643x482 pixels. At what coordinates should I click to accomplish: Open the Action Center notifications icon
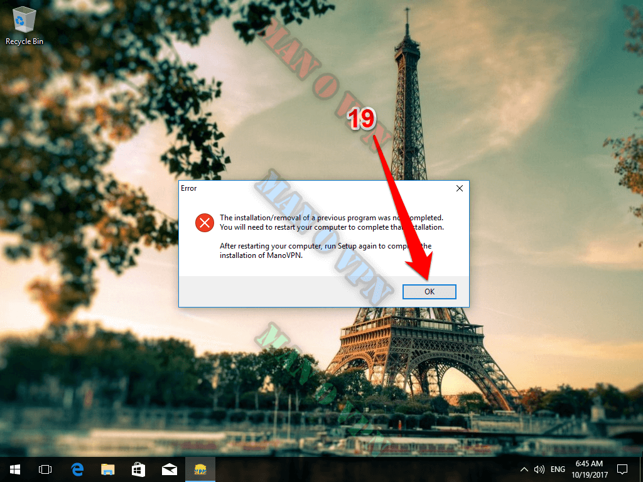click(x=622, y=469)
